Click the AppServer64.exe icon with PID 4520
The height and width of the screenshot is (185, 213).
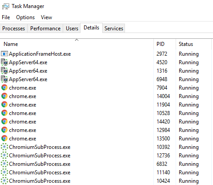(4, 62)
